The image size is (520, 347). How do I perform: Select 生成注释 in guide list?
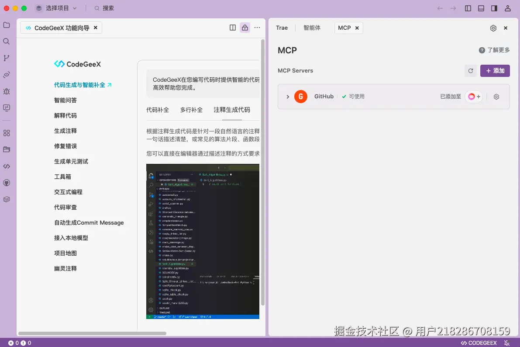point(65,131)
